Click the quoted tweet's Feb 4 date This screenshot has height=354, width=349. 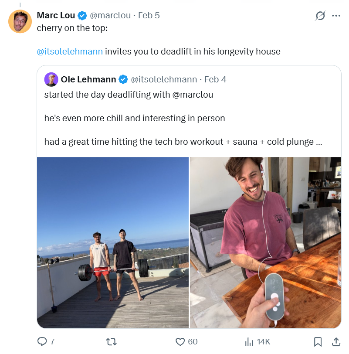click(215, 79)
